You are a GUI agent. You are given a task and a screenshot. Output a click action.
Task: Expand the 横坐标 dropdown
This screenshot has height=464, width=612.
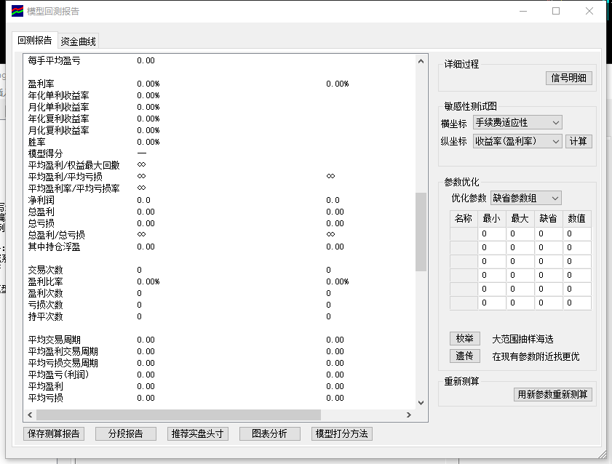coord(517,123)
